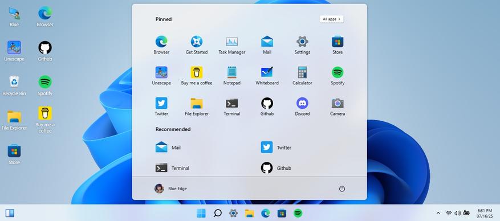This screenshot has width=500, height=221.
Task: Select the Unescape desktop shortcut
Action: pyautogui.click(x=14, y=51)
